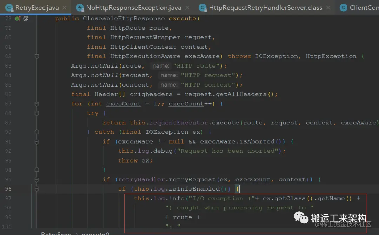
Task: Click line number 89 in the gutter
Action: pos(8,123)
